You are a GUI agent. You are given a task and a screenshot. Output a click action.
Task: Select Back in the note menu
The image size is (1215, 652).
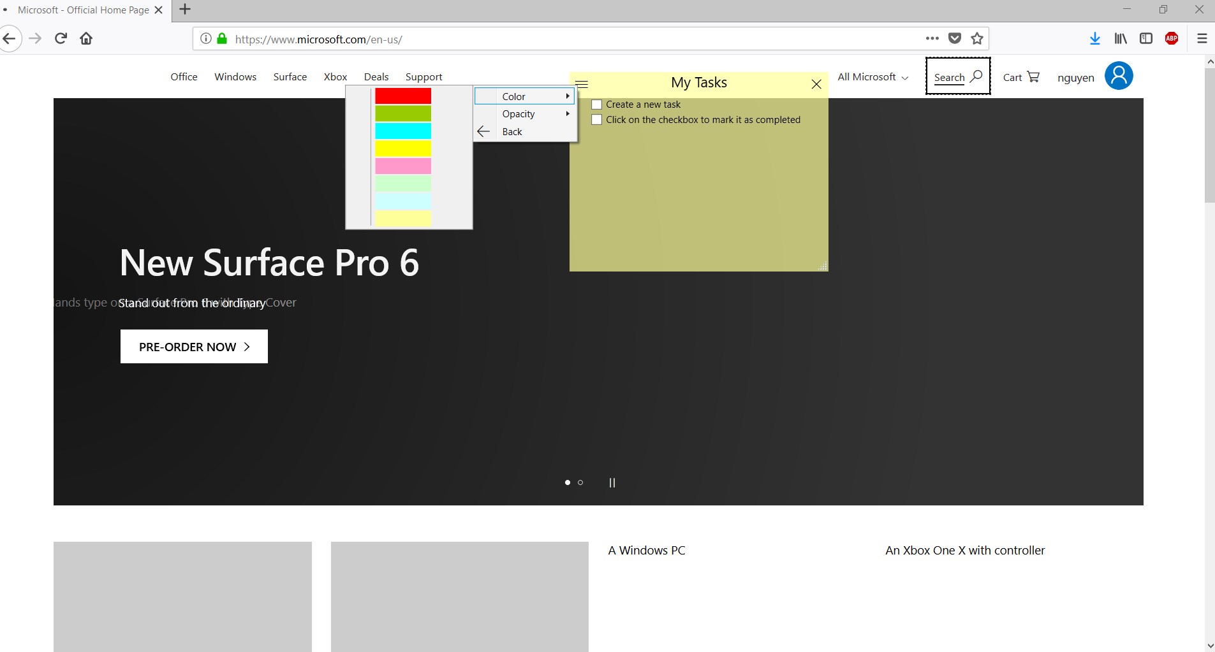(513, 132)
